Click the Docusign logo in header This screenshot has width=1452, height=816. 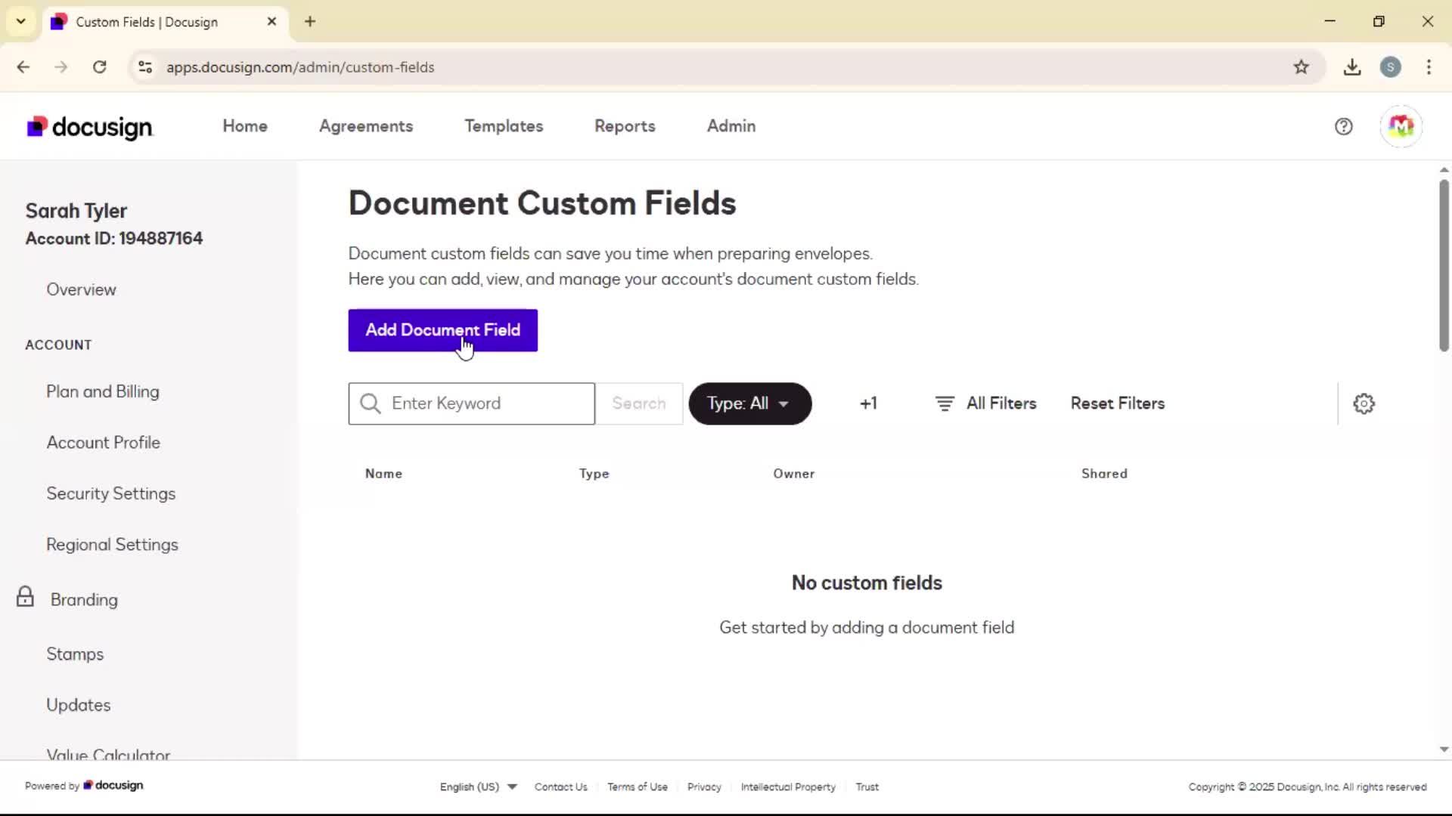click(x=90, y=127)
